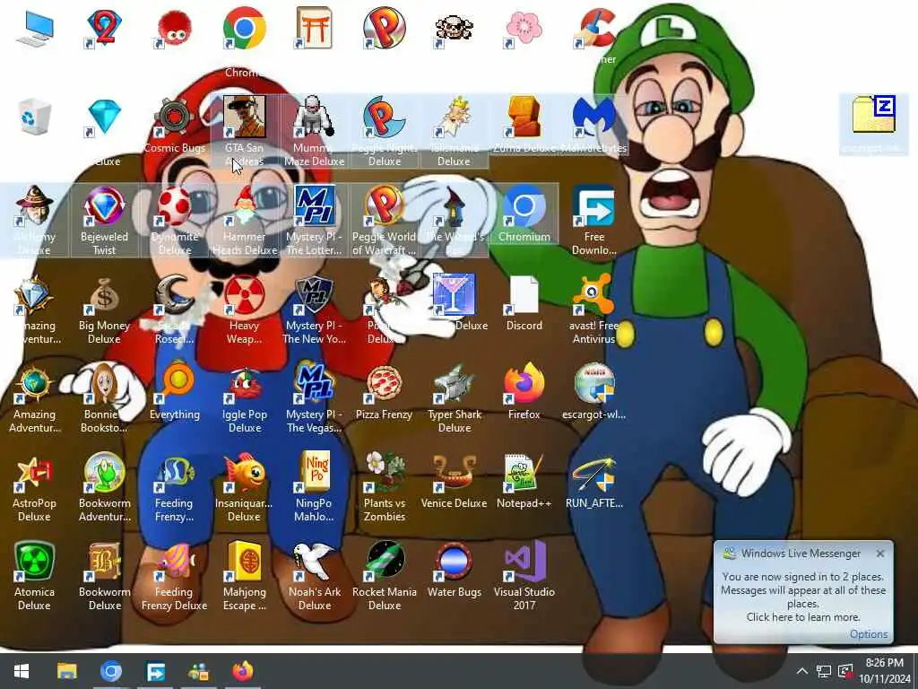Open the Chrome desktop shortcut
This screenshot has height=689, width=918.
tap(244, 28)
